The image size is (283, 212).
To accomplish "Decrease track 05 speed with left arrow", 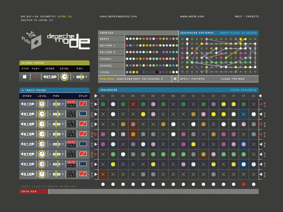I will click(22, 144).
